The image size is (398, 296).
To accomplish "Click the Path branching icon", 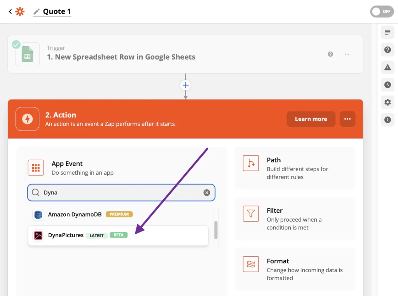I will [x=251, y=163].
